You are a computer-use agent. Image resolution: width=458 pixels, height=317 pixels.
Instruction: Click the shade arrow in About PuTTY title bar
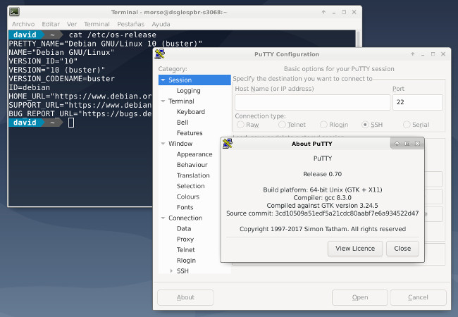click(397, 143)
